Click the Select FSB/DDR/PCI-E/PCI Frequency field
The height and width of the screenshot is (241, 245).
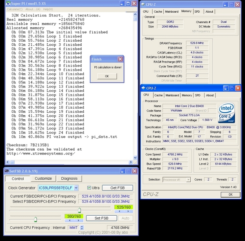(x=106, y=201)
